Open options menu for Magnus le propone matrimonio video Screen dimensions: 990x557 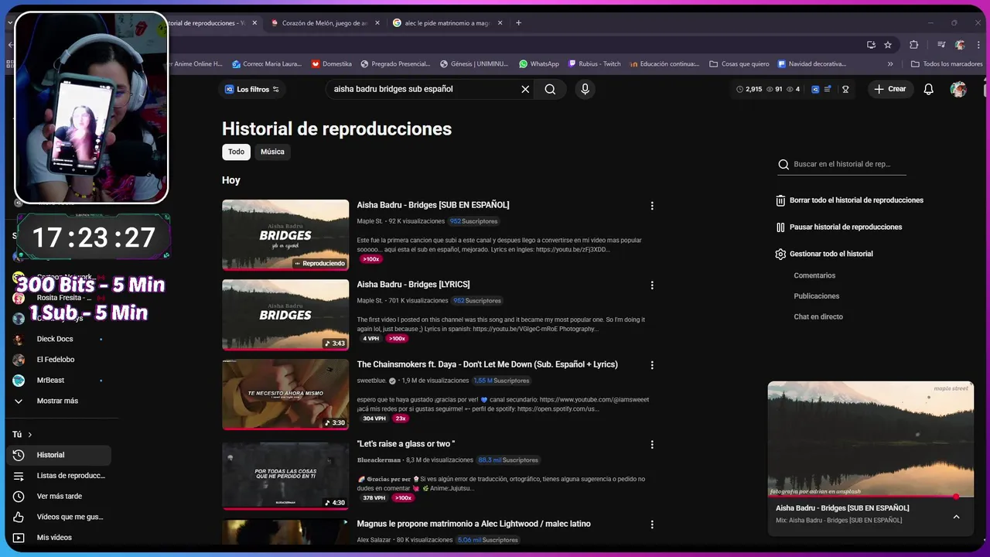point(652,525)
